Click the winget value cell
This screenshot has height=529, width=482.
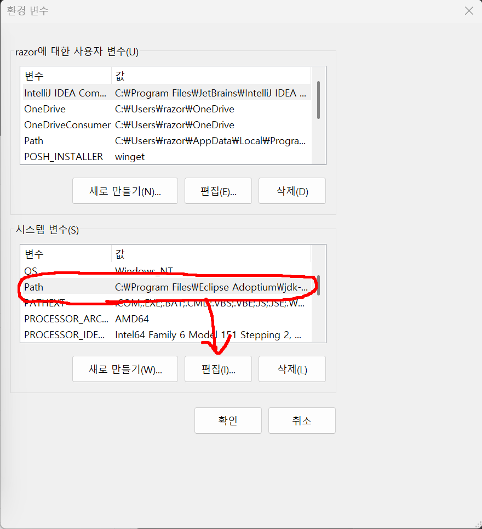(130, 157)
